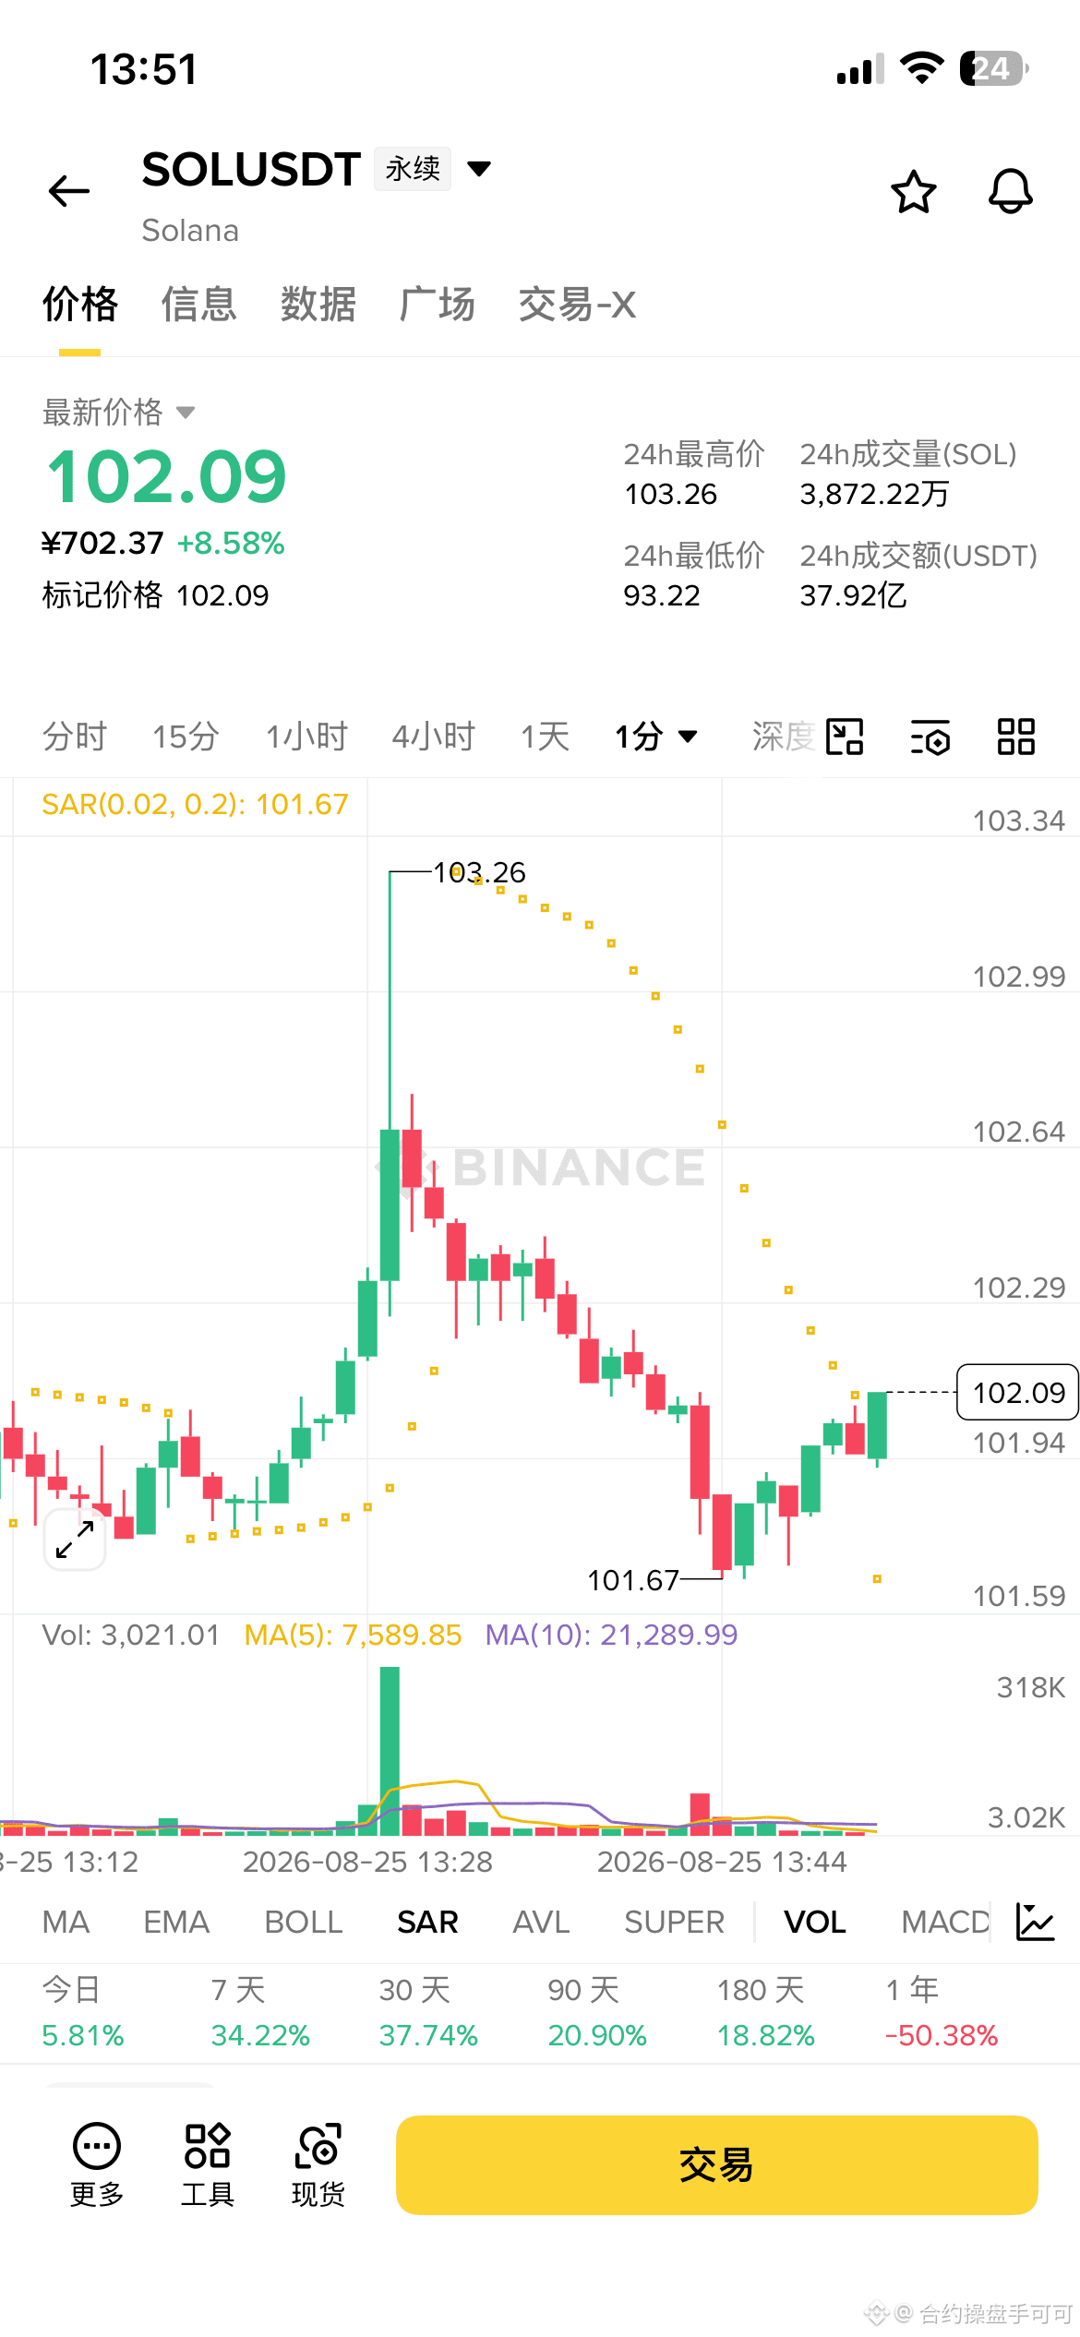
Task: Tap the tallest green volume bar
Action: pyautogui.click(x=390, y=1751)
